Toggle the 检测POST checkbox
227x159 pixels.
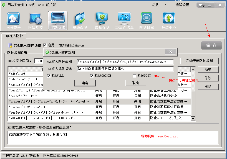tap(134, 76)
